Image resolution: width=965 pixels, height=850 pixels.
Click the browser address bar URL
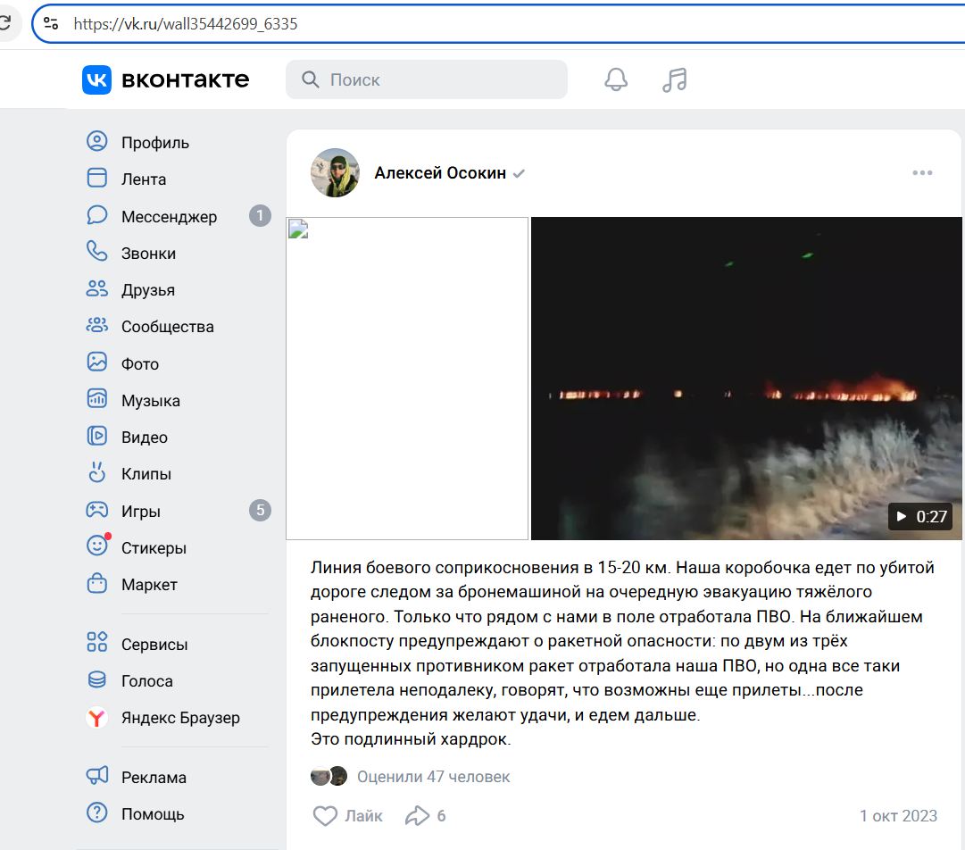[x=186, y=23]
